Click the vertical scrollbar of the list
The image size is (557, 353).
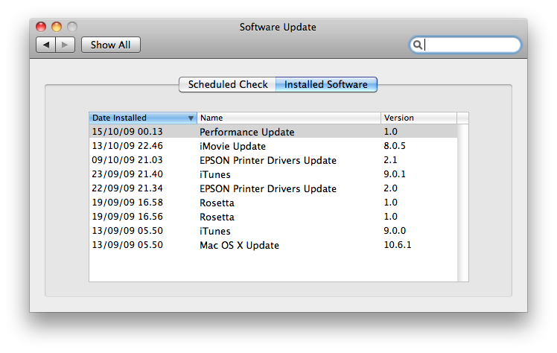[463, 203]
